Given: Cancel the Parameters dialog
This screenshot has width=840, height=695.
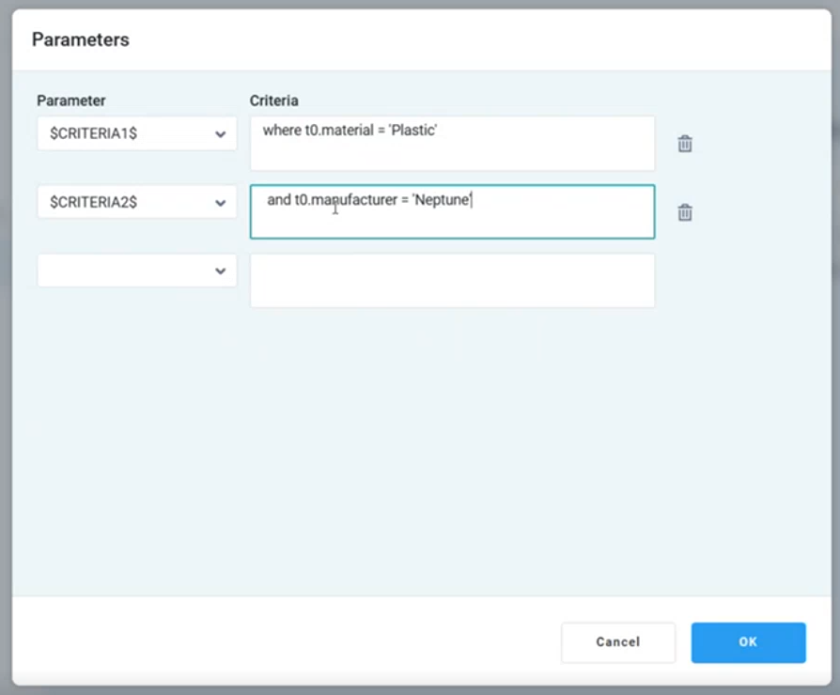Looking at the screenshot, I should pyautogui.click(x=617, y=642).
